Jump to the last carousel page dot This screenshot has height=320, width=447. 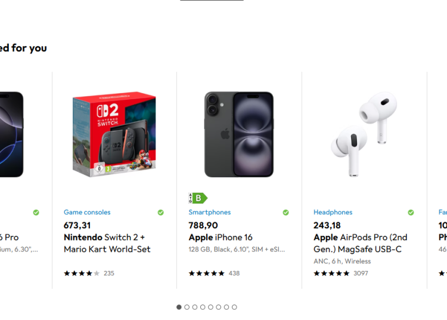point(234,307)
